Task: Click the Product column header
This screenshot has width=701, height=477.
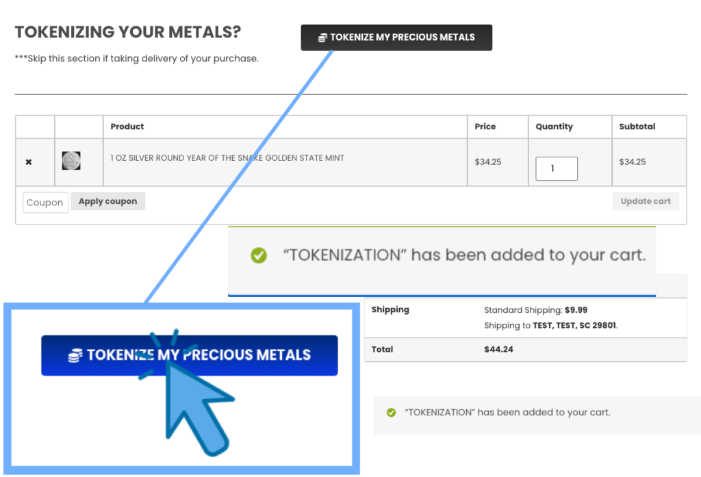Action: pos(127,127)
